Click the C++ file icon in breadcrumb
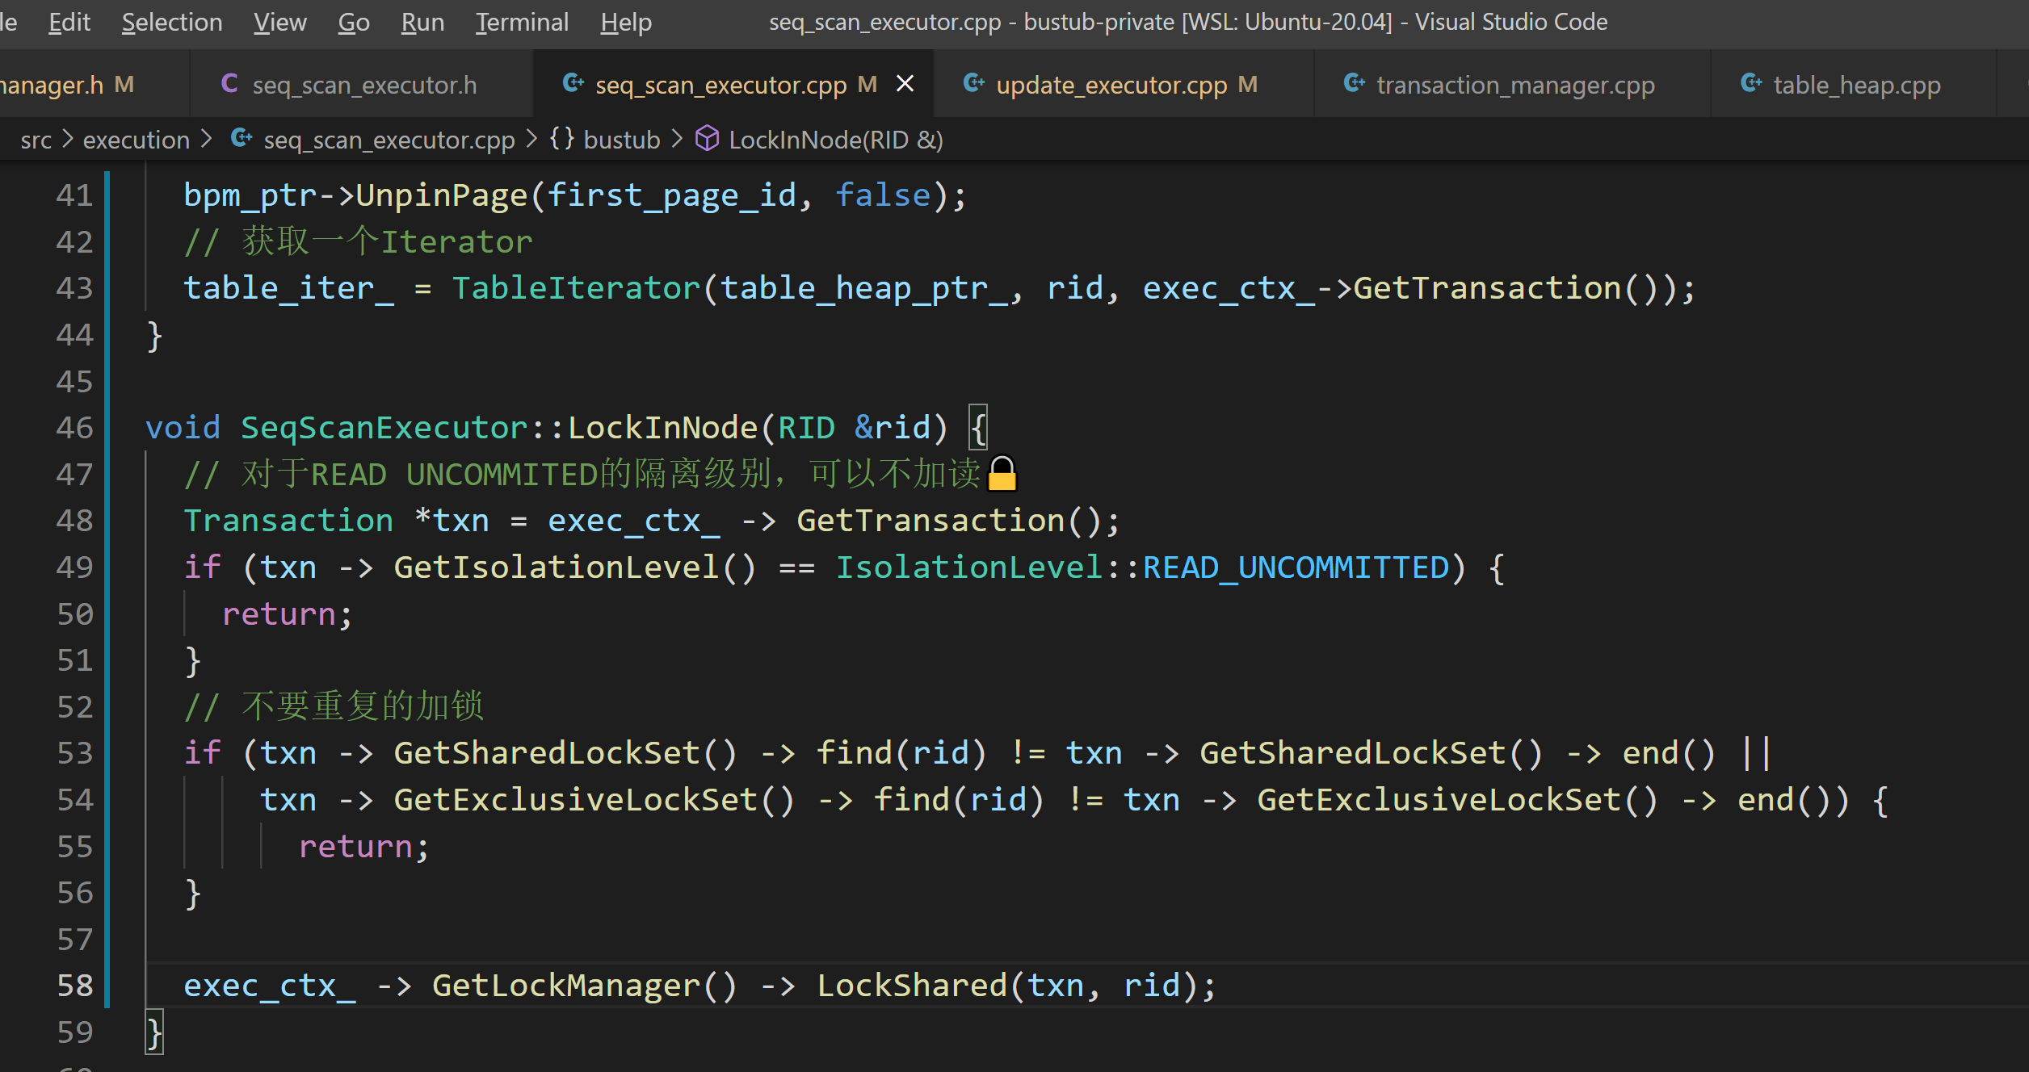 pos(242,139)
